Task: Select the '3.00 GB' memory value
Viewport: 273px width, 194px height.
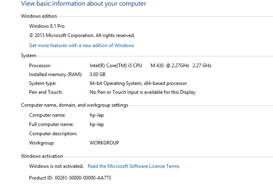Action: pos(97,74)
